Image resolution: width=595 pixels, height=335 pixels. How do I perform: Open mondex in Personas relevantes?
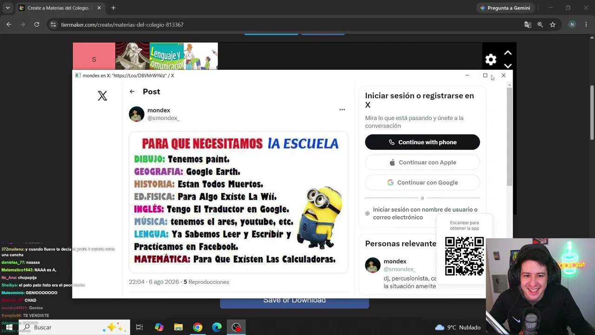(x=395, y=261)
